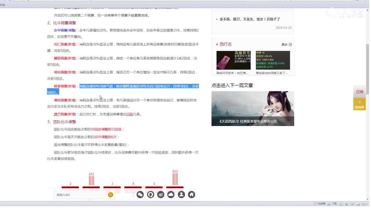The height and width of the screenshot is (208, 371).
Task: Open the 高级符咒 thumbnail in 西行志
Action: [233, 60]
